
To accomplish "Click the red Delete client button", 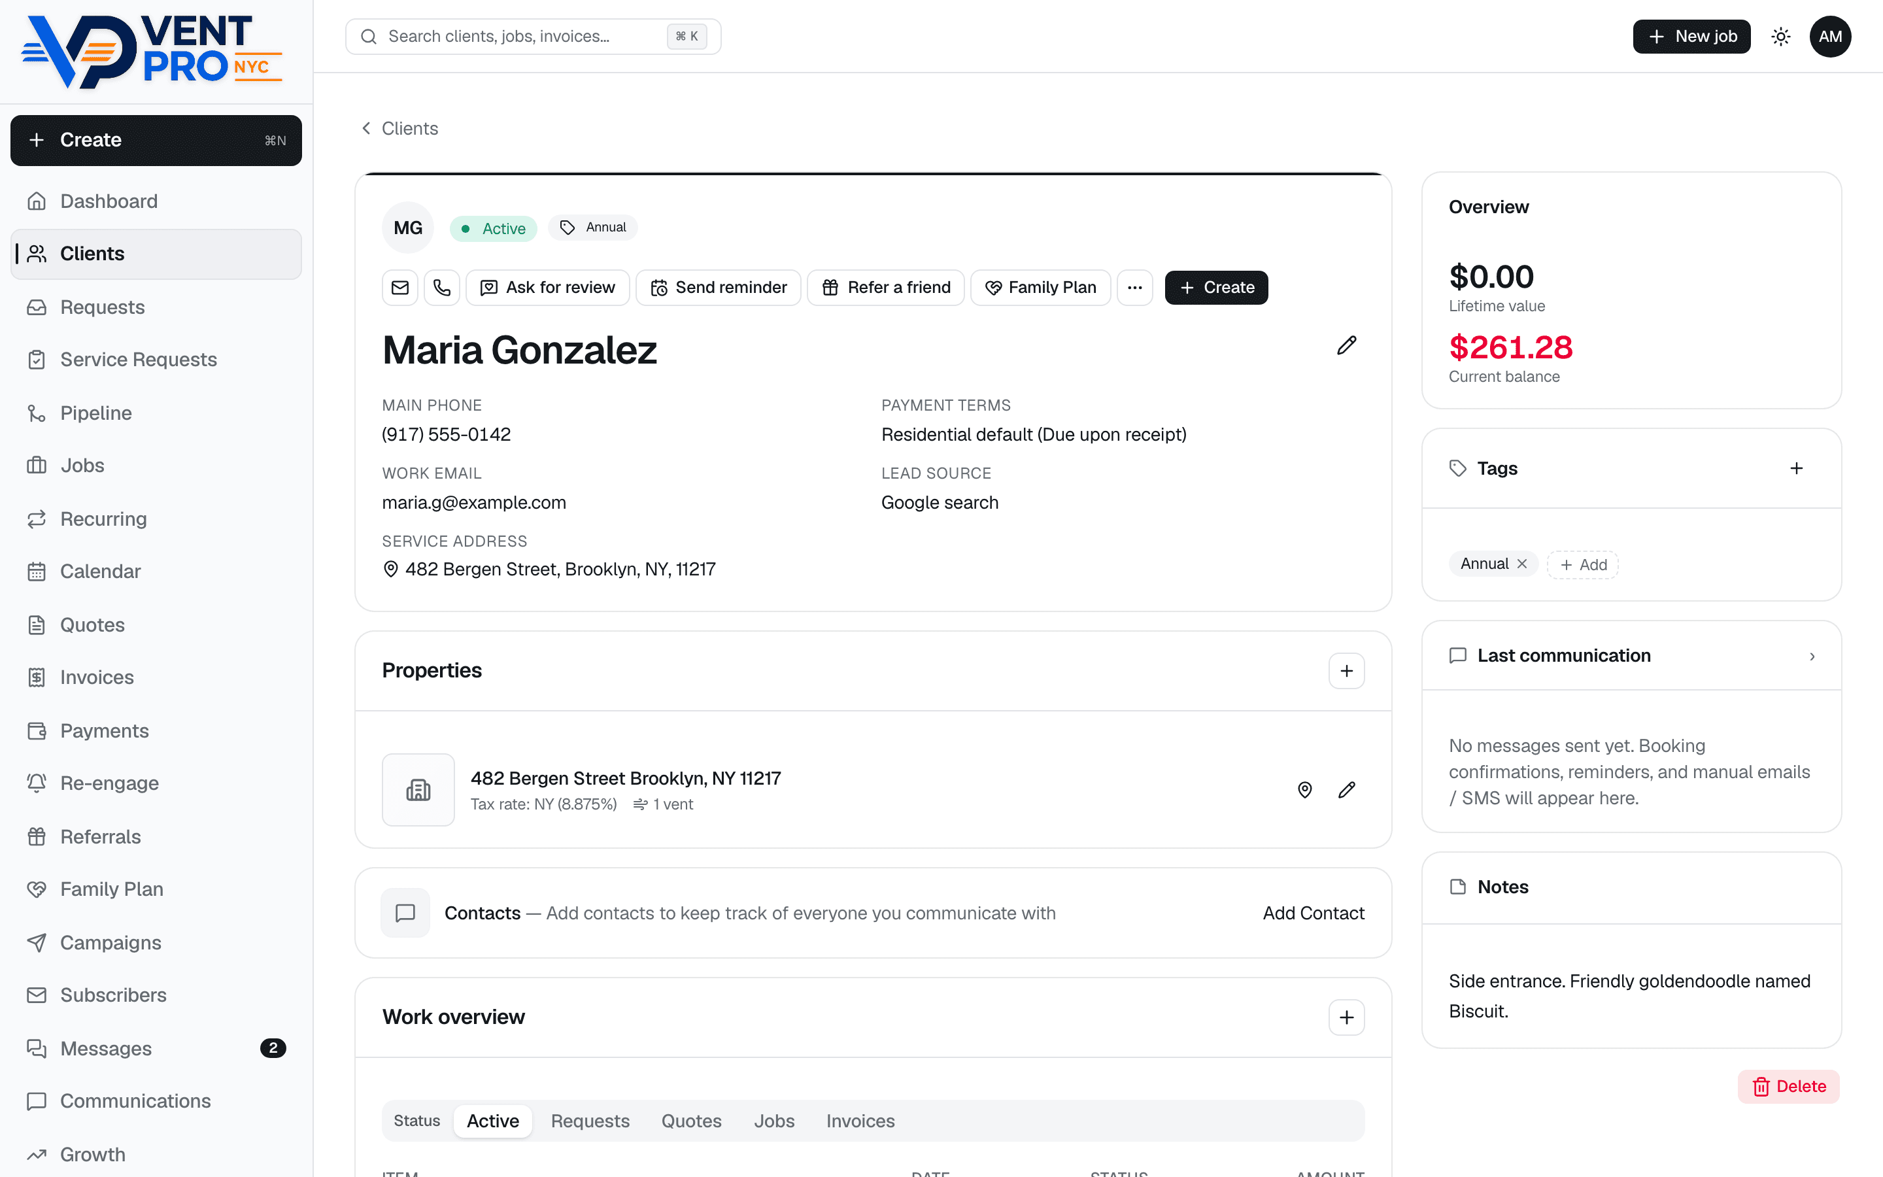I will (1788, 1087).
